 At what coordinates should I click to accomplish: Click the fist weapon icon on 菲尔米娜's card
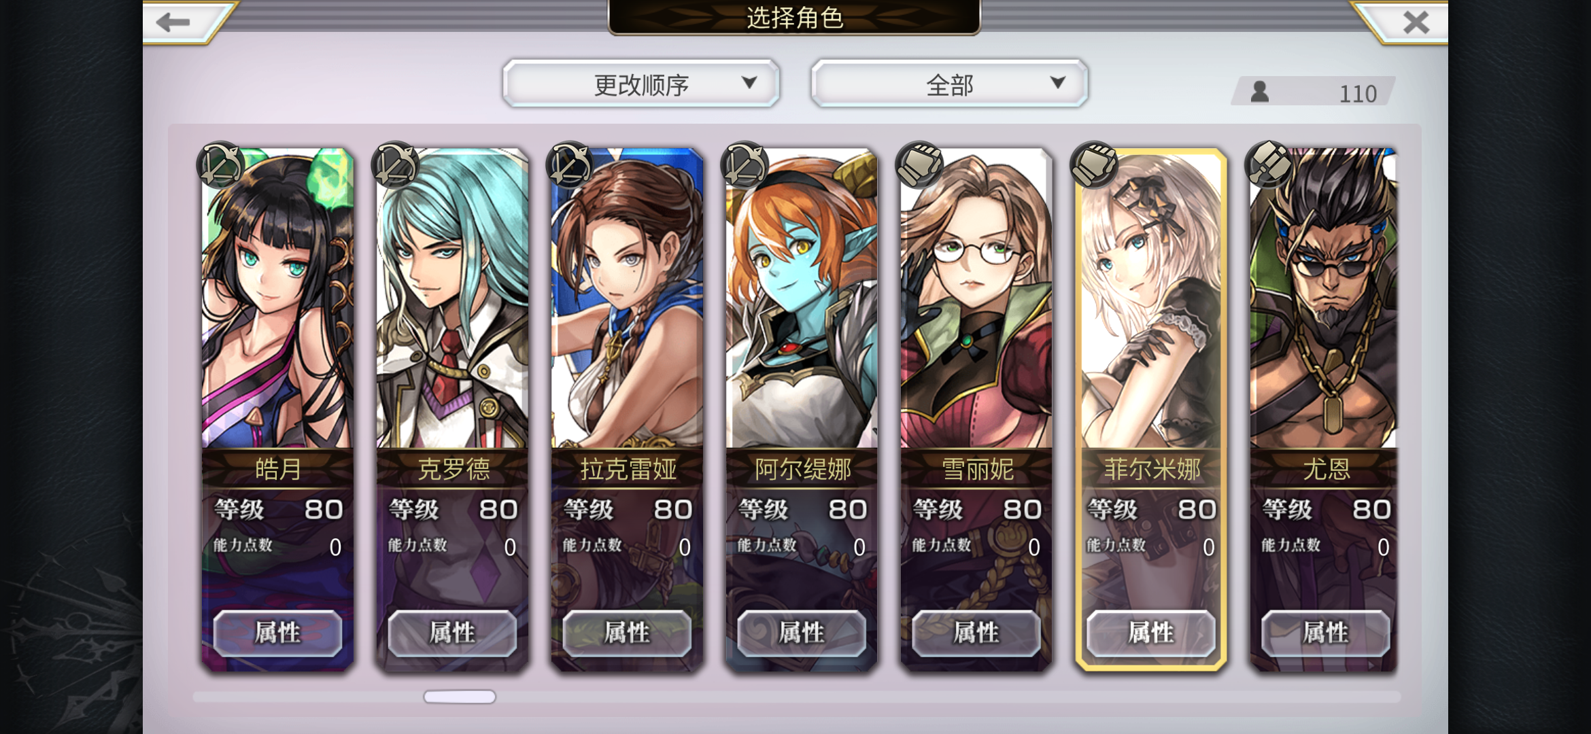coord(1094,165)
